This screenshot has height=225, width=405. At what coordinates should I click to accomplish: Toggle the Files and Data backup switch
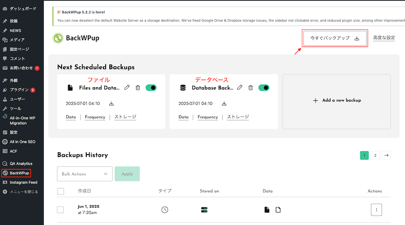pyautogui.click(x=151, y=88)
